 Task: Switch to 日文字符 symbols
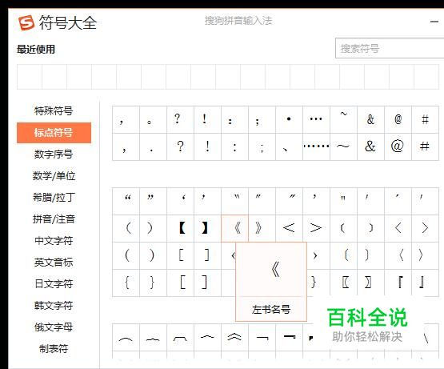click(54, 284)
